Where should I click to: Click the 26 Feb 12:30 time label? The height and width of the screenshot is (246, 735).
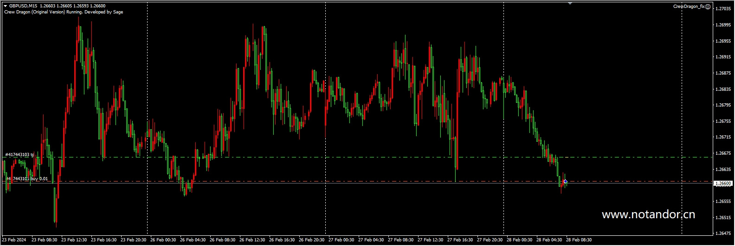(252, 240)
